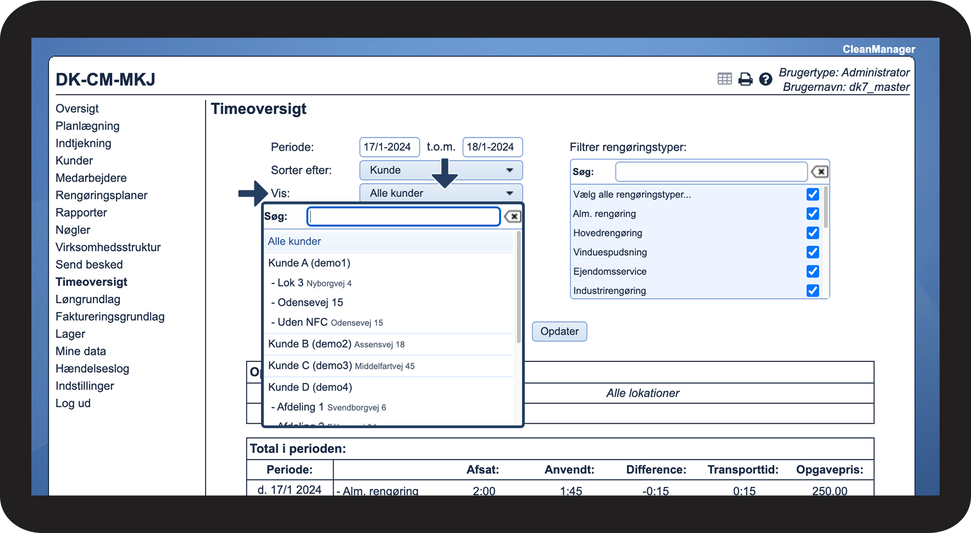Image resolution: width=971 pixels, height=533 pixels.
Task: Click the cleaning types list scrollbar
Action: [x=826, y=207]
